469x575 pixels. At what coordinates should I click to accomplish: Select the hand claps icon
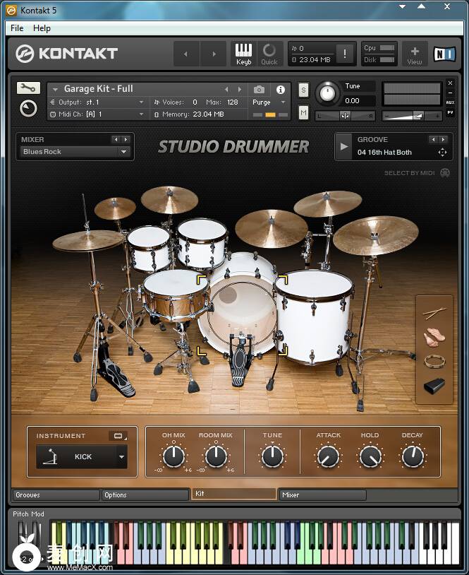(x=434, y=338)
